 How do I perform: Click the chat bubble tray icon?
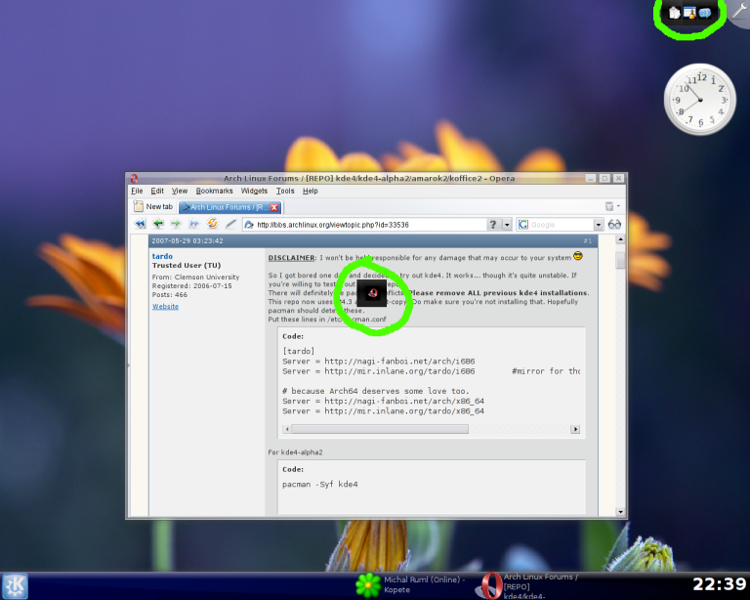click(x=704, y=13)
